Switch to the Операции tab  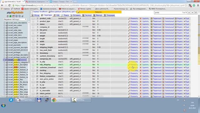[109, 15]
